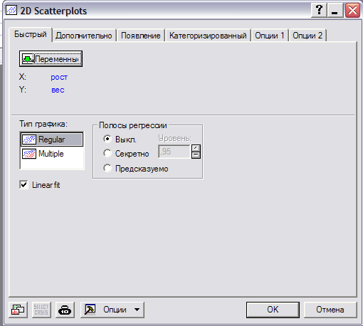Select the Multiple graph type
The image size is (363, 326).
pos(52,154)
